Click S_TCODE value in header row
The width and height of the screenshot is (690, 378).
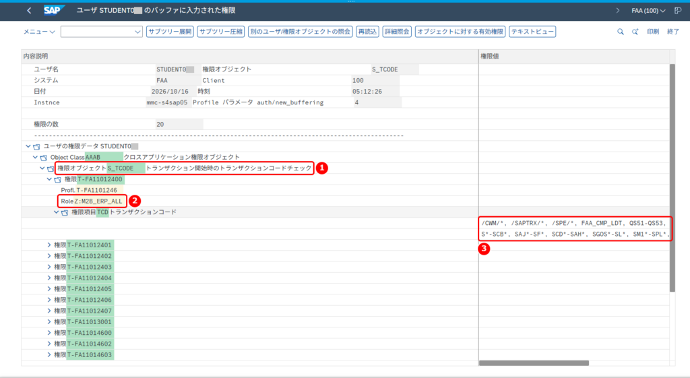pyautogui.click(x=385, y=69)
